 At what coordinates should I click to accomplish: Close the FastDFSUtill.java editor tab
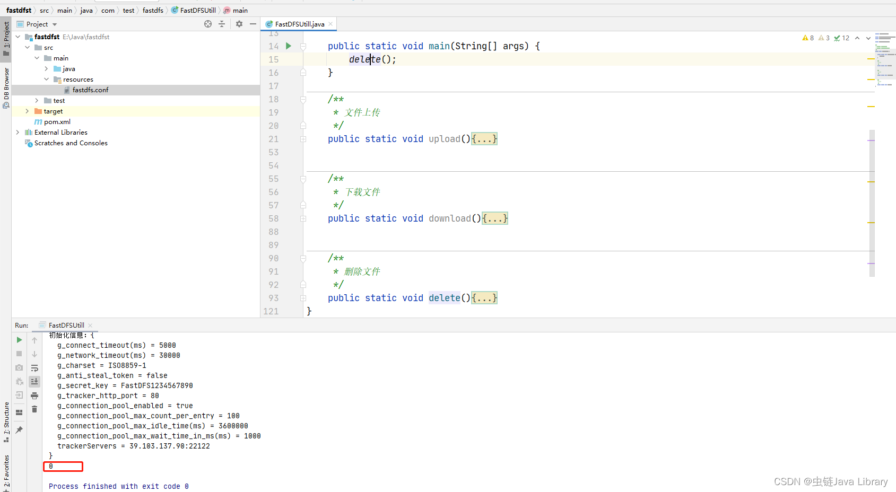point(330,24)
